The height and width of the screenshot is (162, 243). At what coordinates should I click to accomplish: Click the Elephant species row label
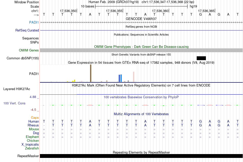point(32,137)
